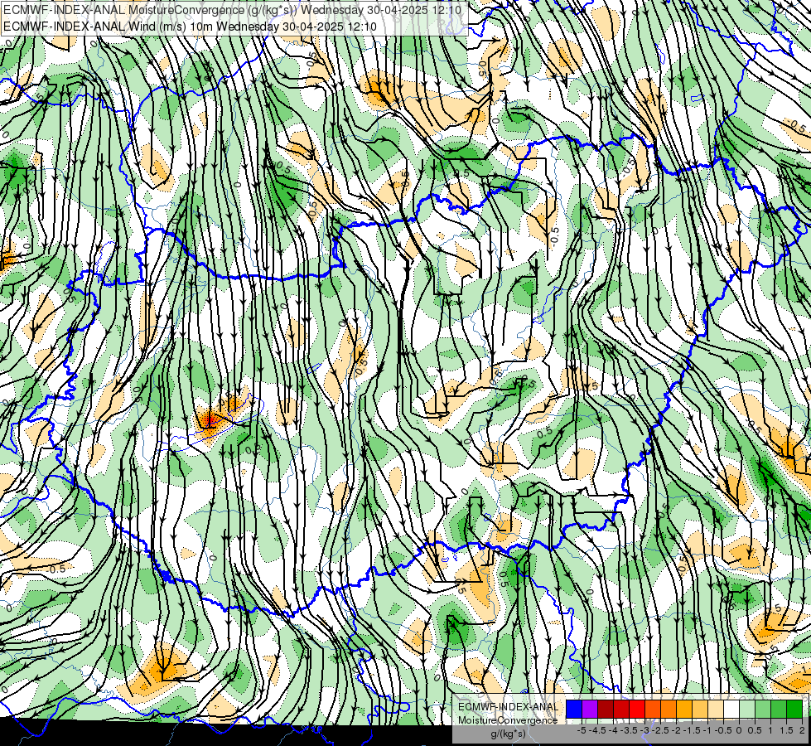
Task: Click the Wind (m/s) 10m title line
Action: point(190,27)
